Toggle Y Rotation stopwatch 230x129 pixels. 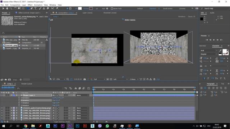coord(19,103)
